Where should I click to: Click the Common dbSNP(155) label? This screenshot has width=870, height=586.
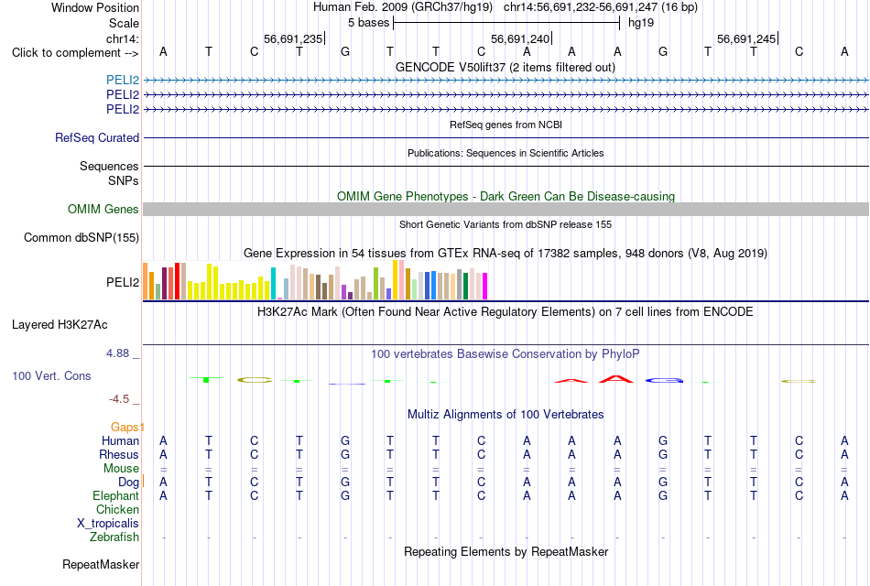tap(82, 237)
